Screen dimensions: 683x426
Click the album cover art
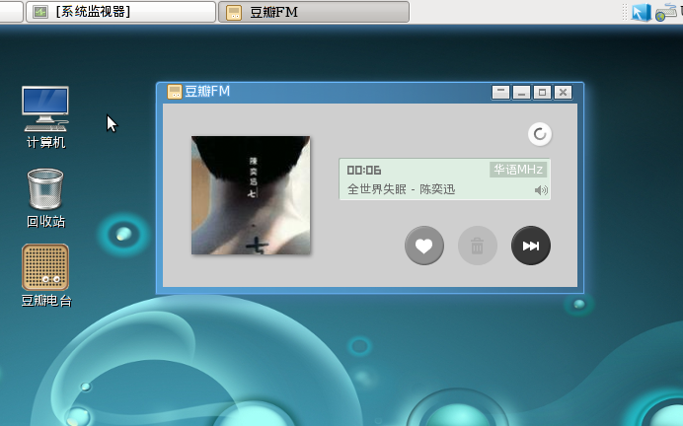coord(251,195)
